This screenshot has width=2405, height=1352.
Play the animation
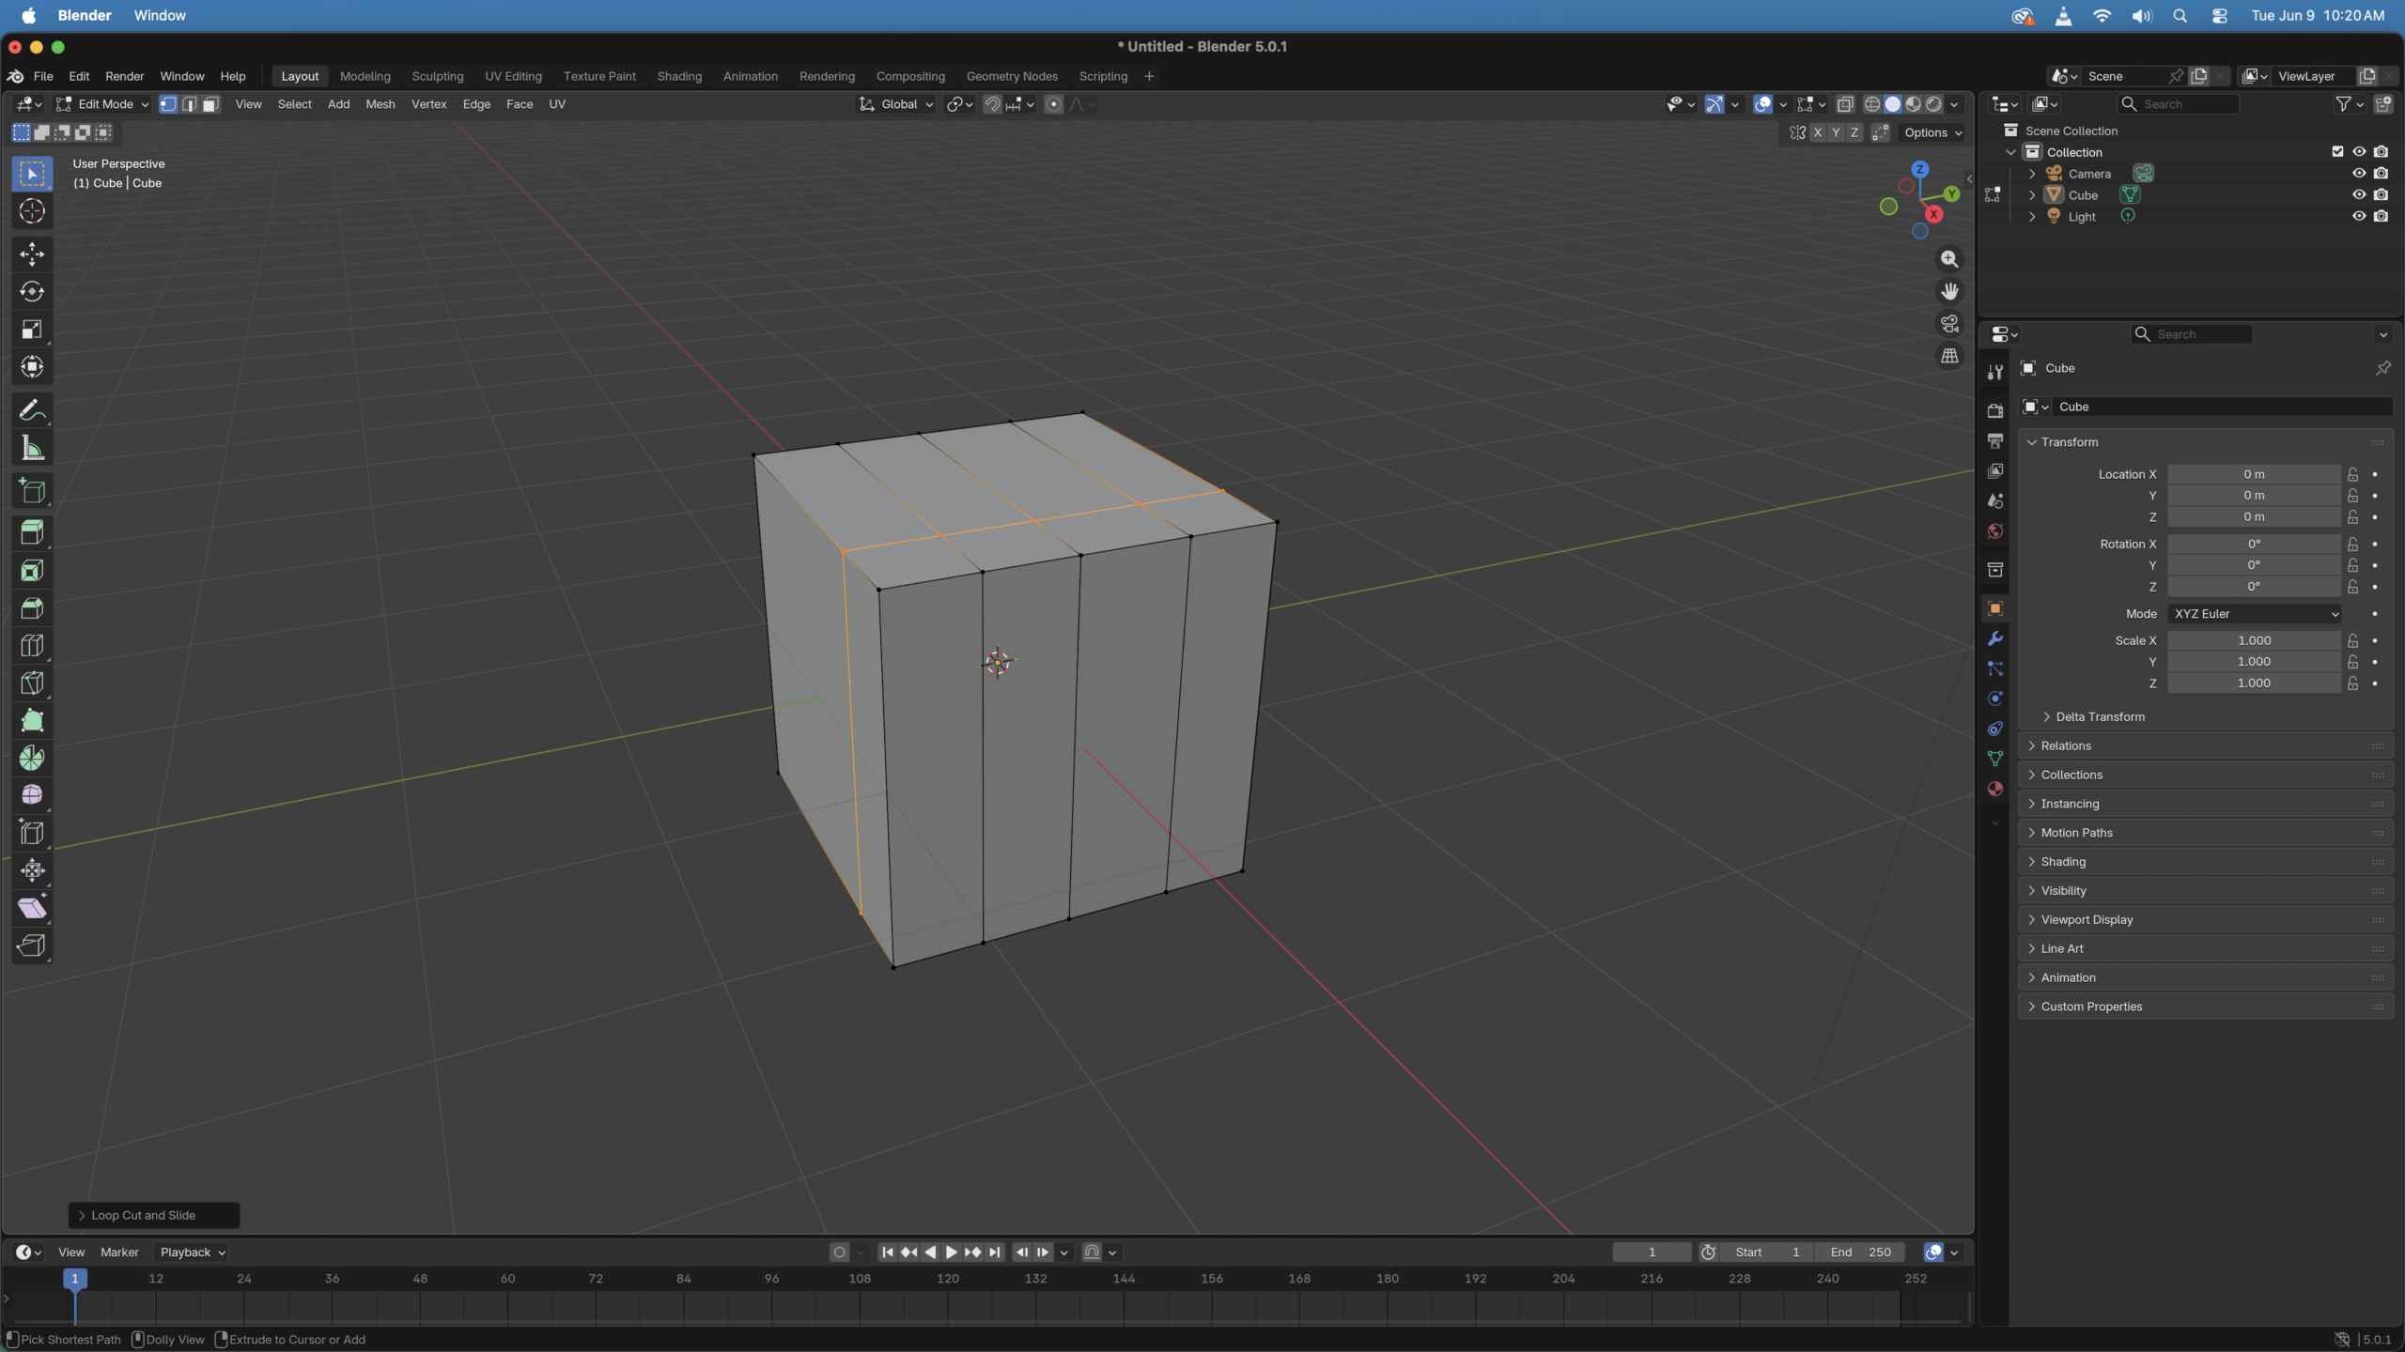tap(951, 1252)
